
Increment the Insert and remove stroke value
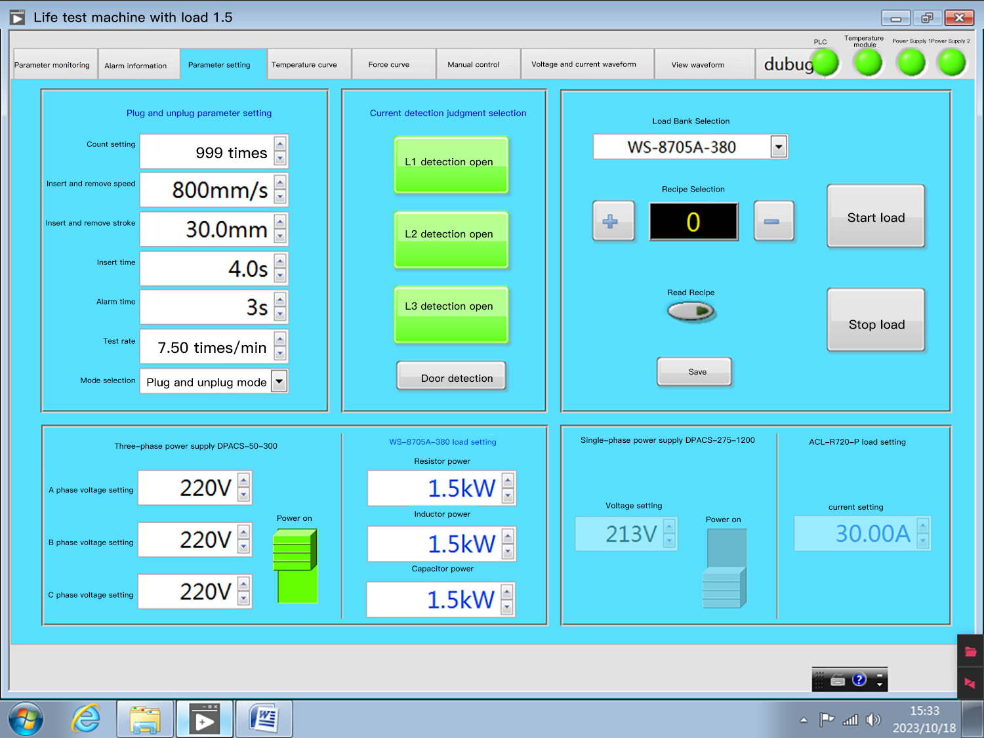pos(280,222)
